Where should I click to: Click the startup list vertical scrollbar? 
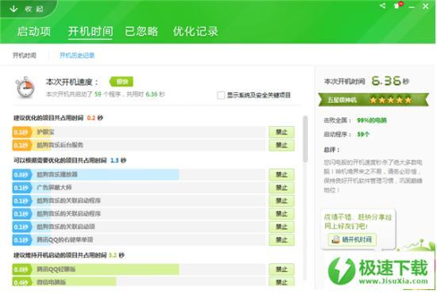click(x=305, y=139)
